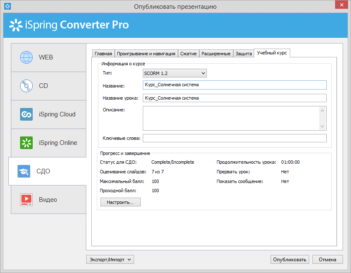The height and width of the screenshot is (273, 351).
Task: Open the Главная tab
Action: point(103,54)
